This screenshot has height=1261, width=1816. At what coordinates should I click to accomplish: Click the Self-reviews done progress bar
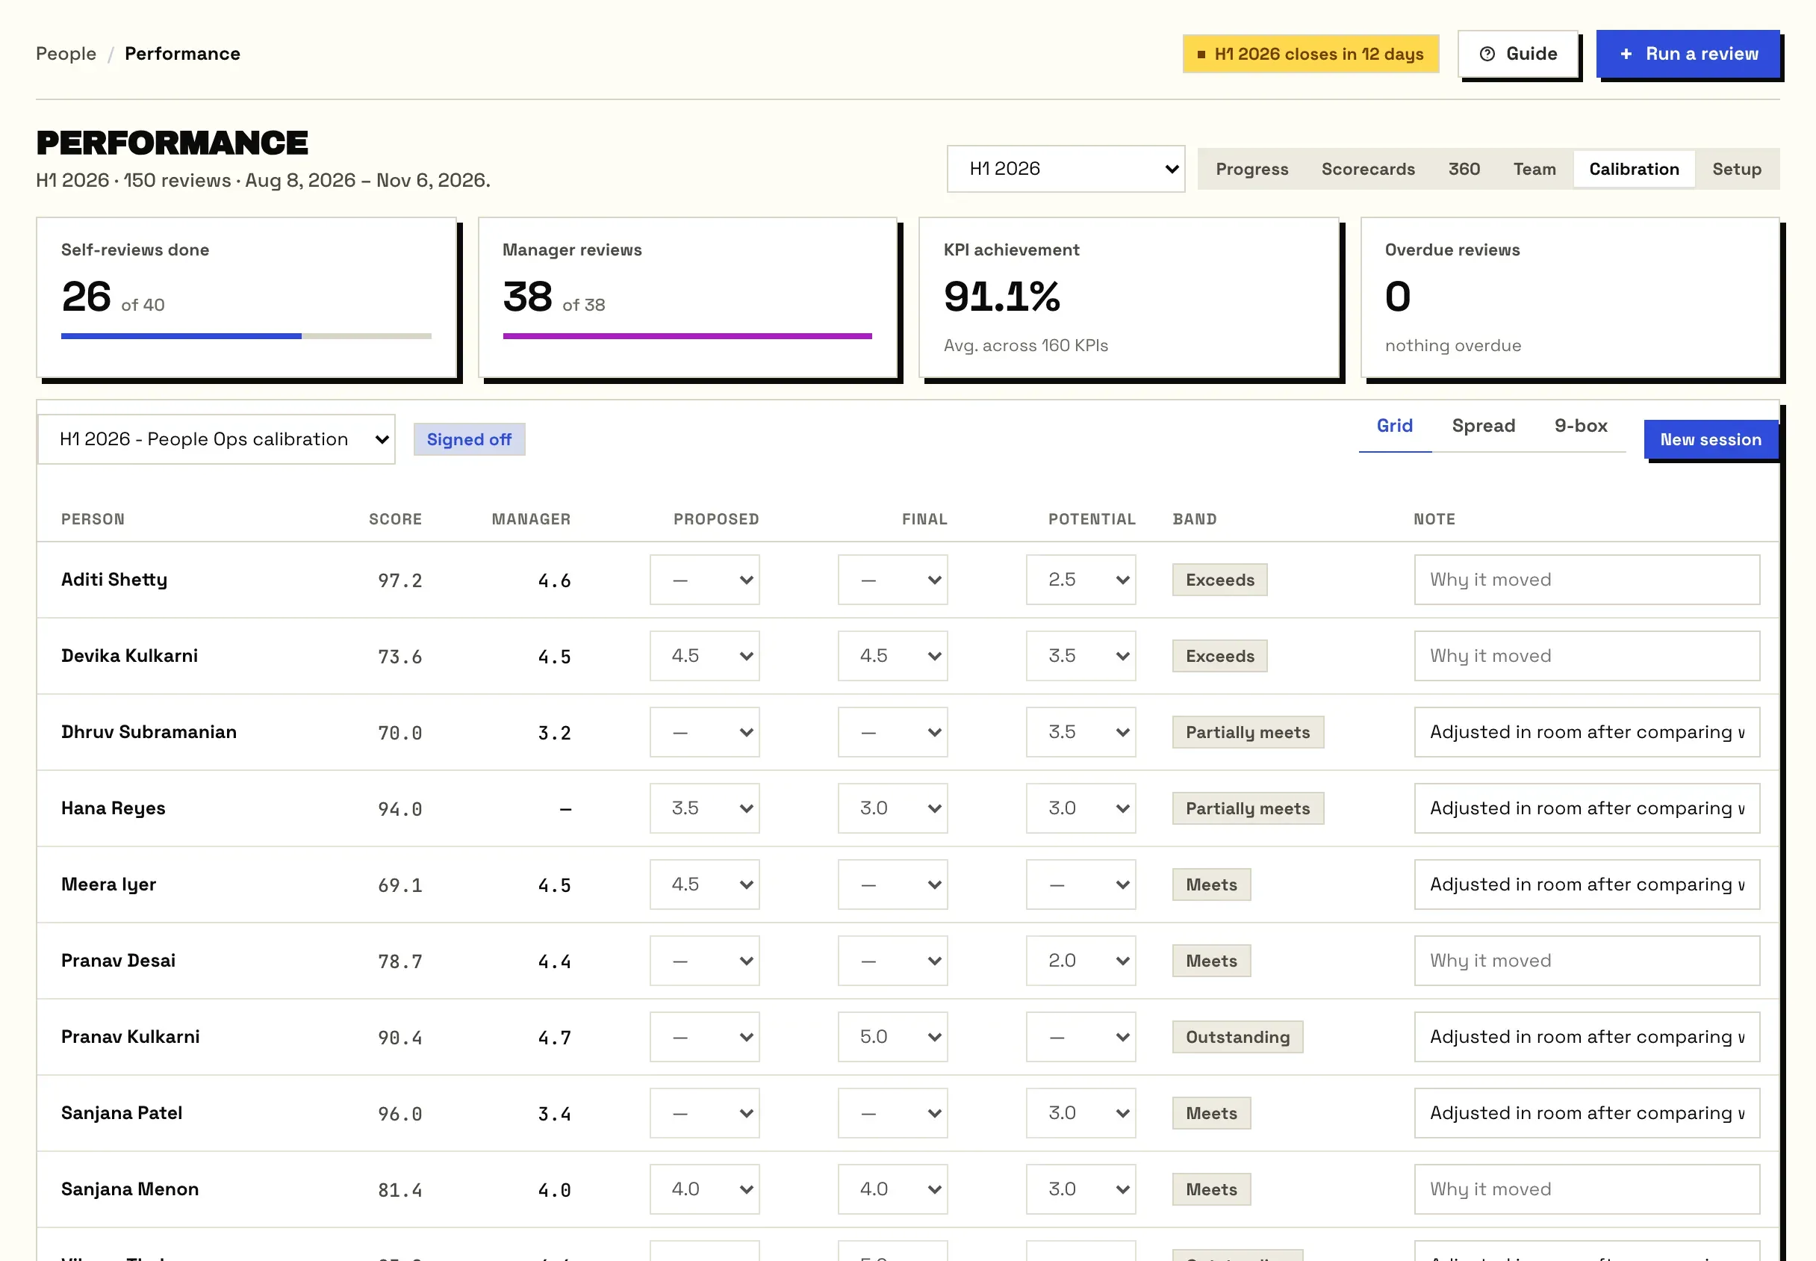pos(246,337)
